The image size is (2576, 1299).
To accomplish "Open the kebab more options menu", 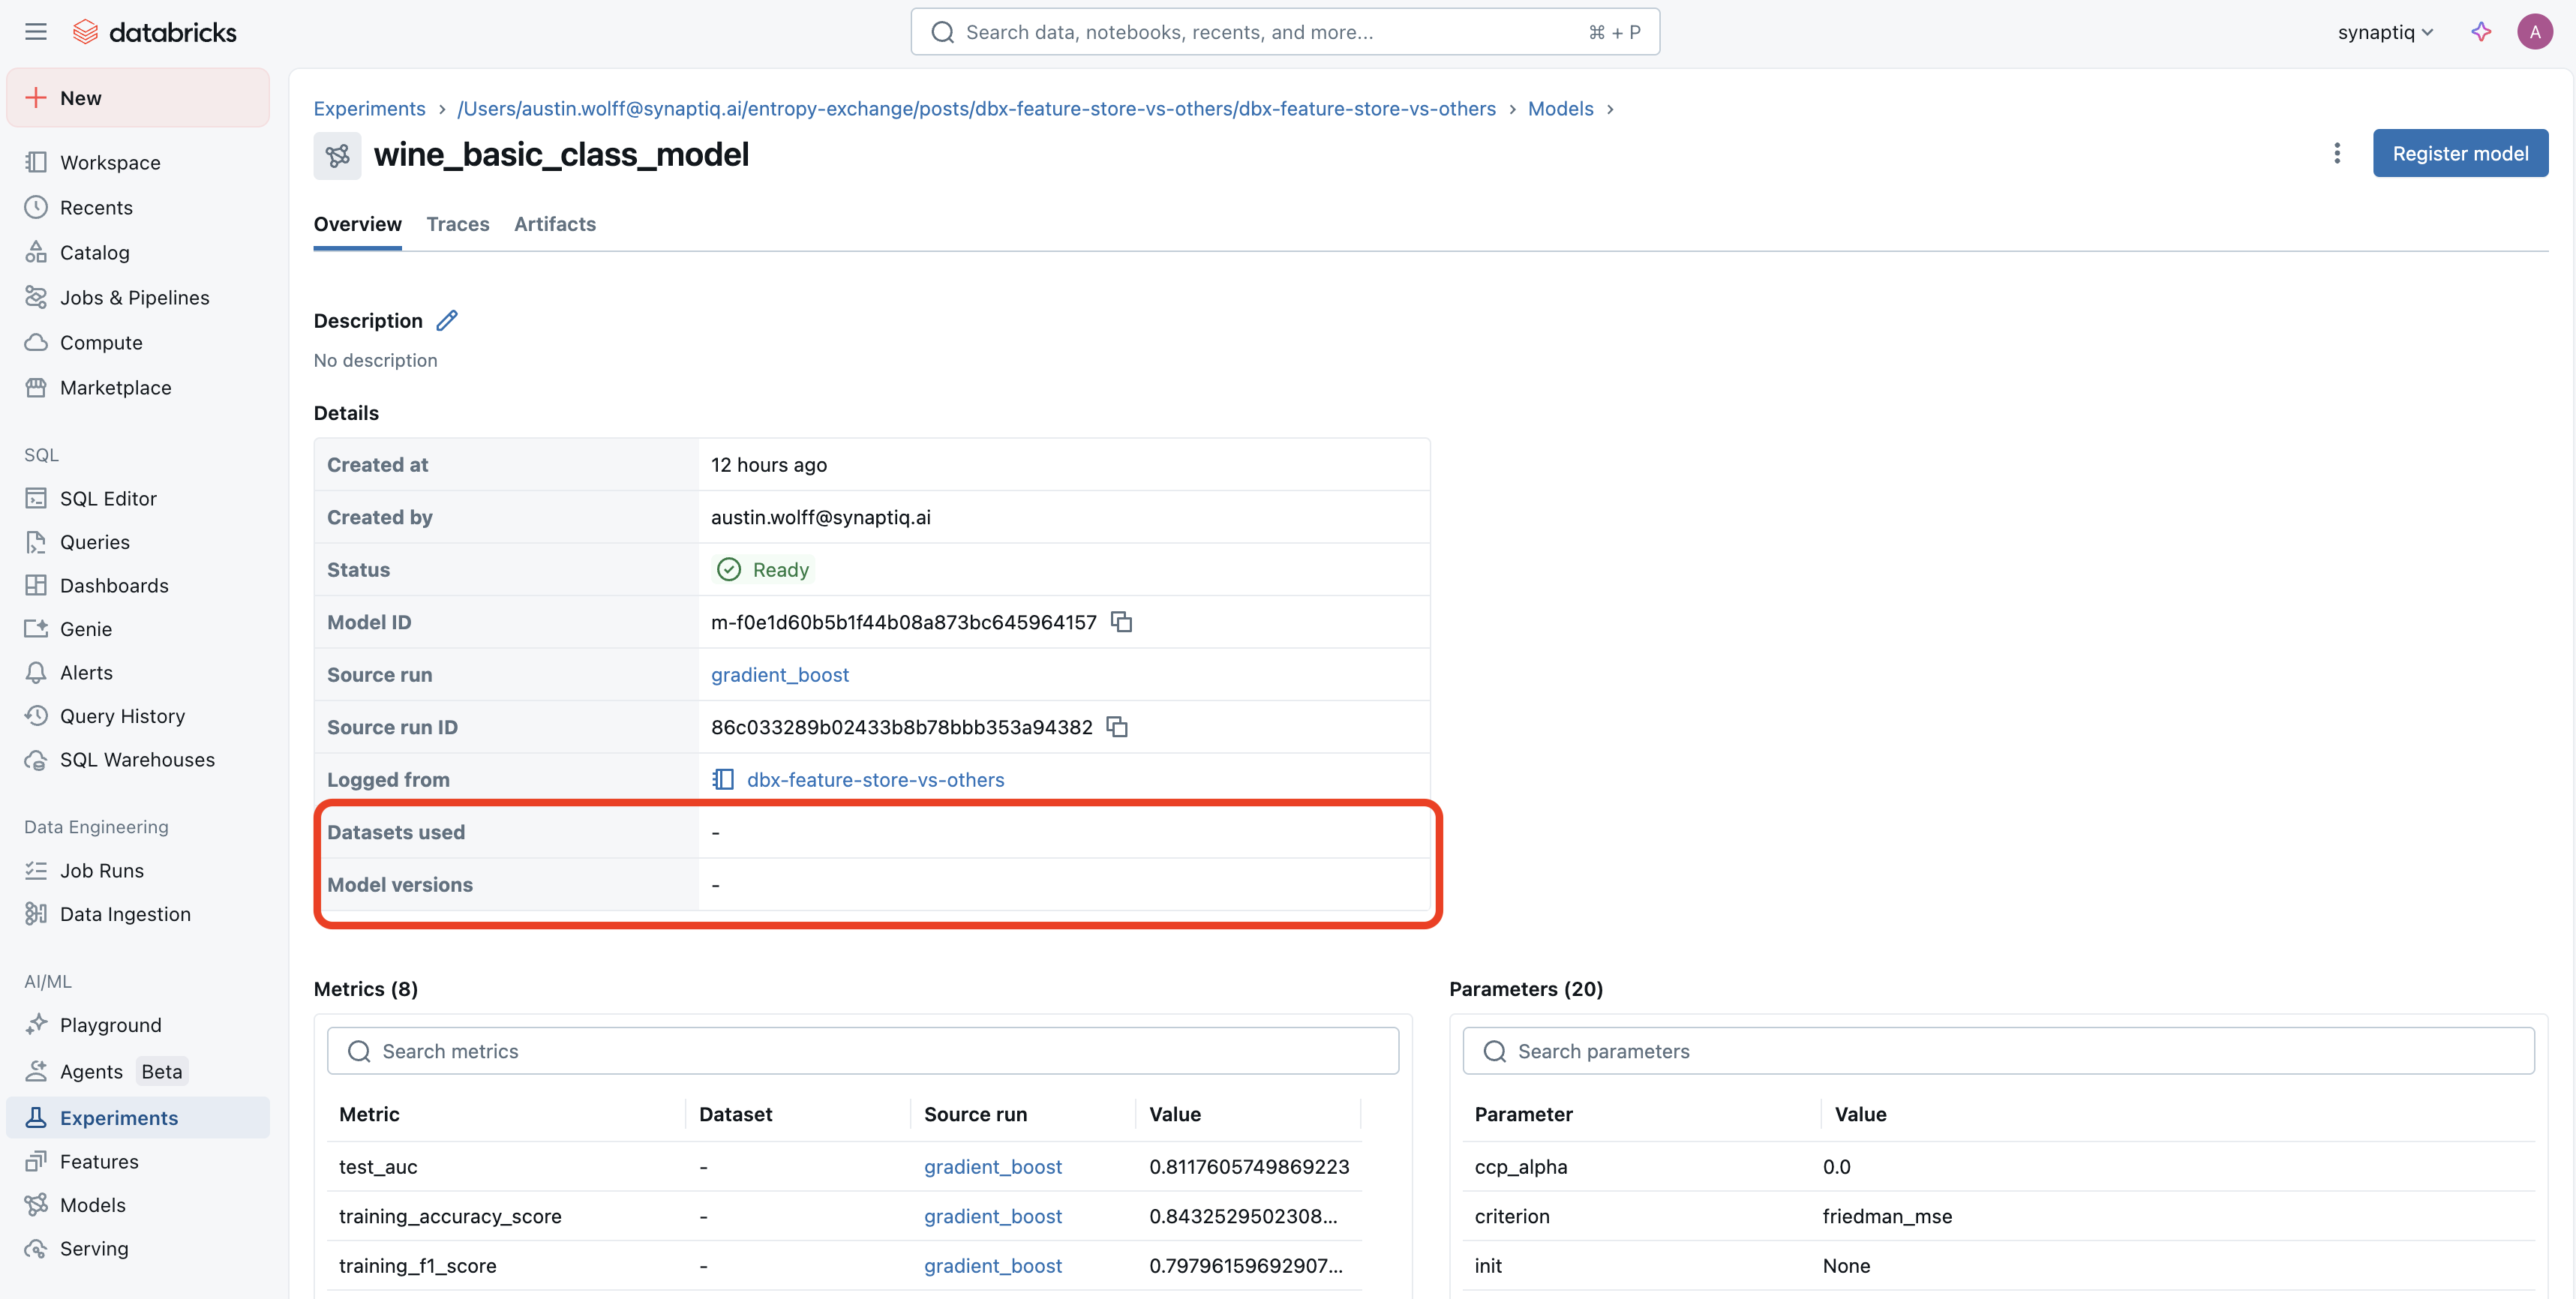I will click(x=2337, y=153).
